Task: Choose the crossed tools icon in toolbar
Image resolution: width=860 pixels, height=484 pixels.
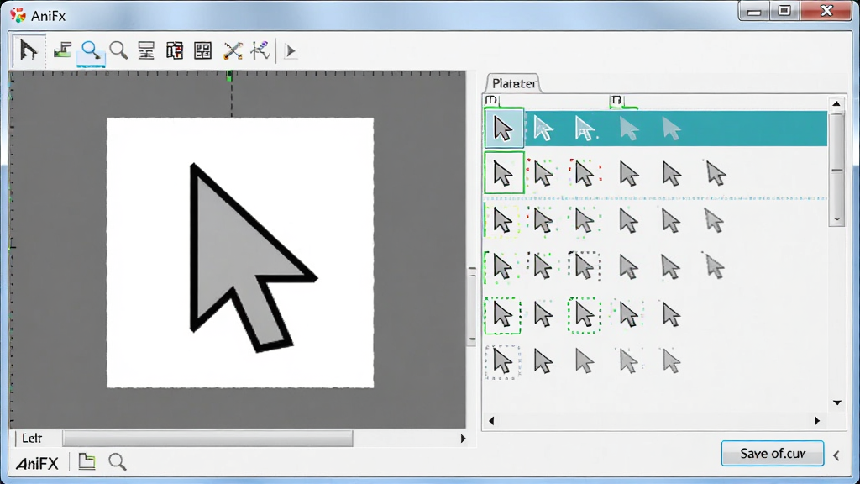Action: (x=233, y=50)
